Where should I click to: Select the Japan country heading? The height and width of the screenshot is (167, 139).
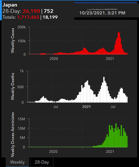tap(10, 5)
